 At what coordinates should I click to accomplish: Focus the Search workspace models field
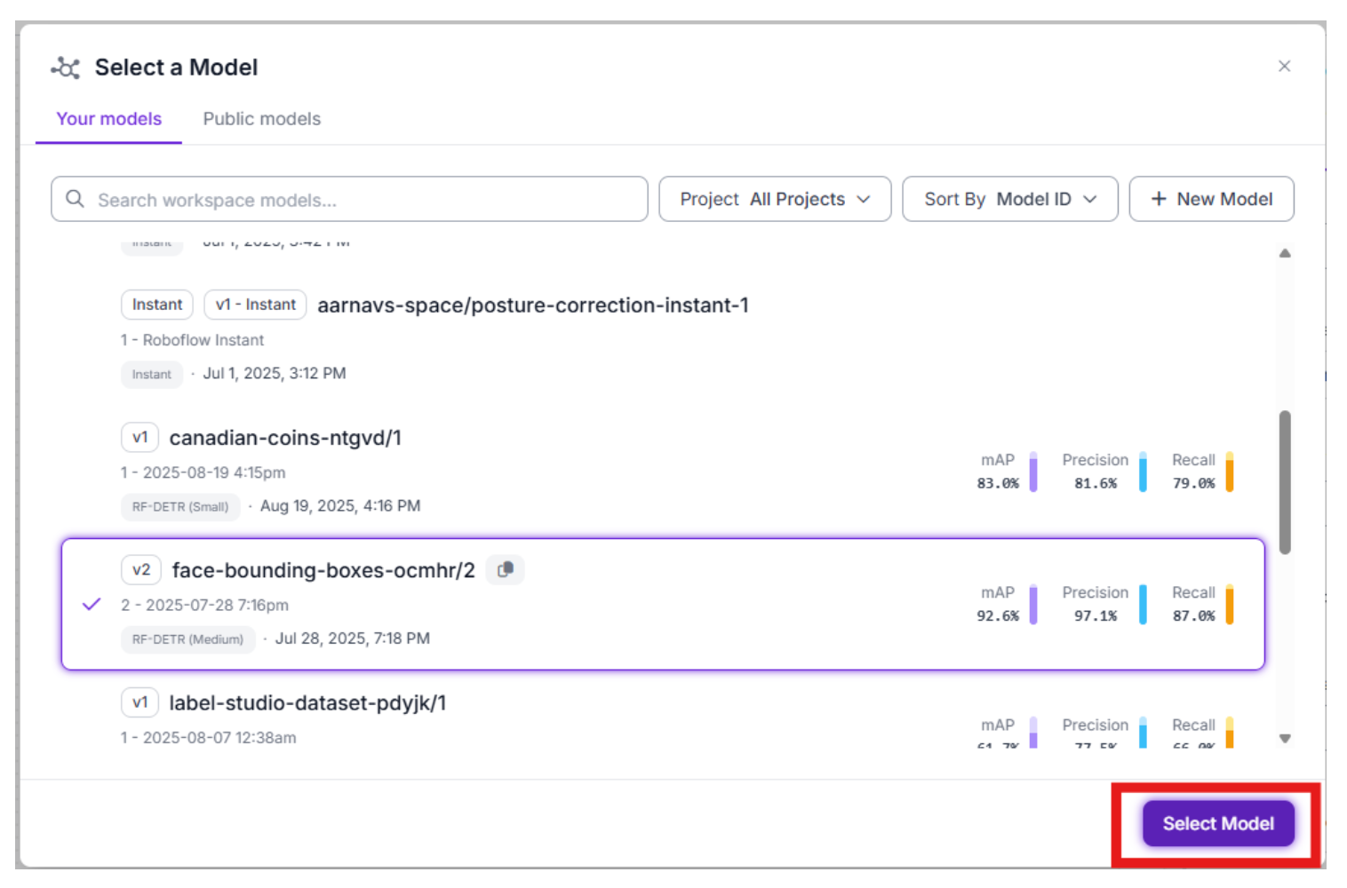(349, 199)
